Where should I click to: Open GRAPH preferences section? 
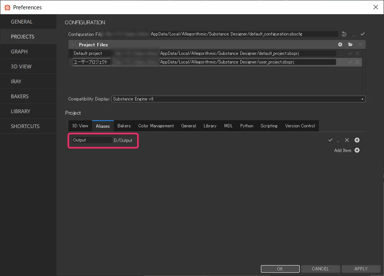(28, 52)
